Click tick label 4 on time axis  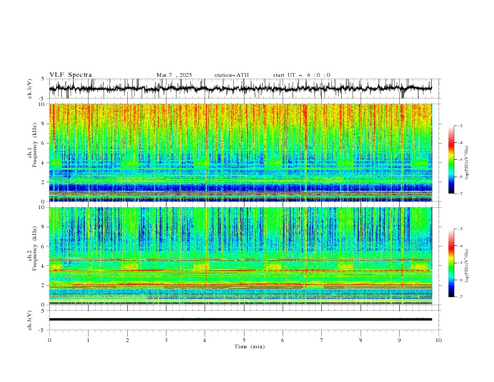coord(205,340)
